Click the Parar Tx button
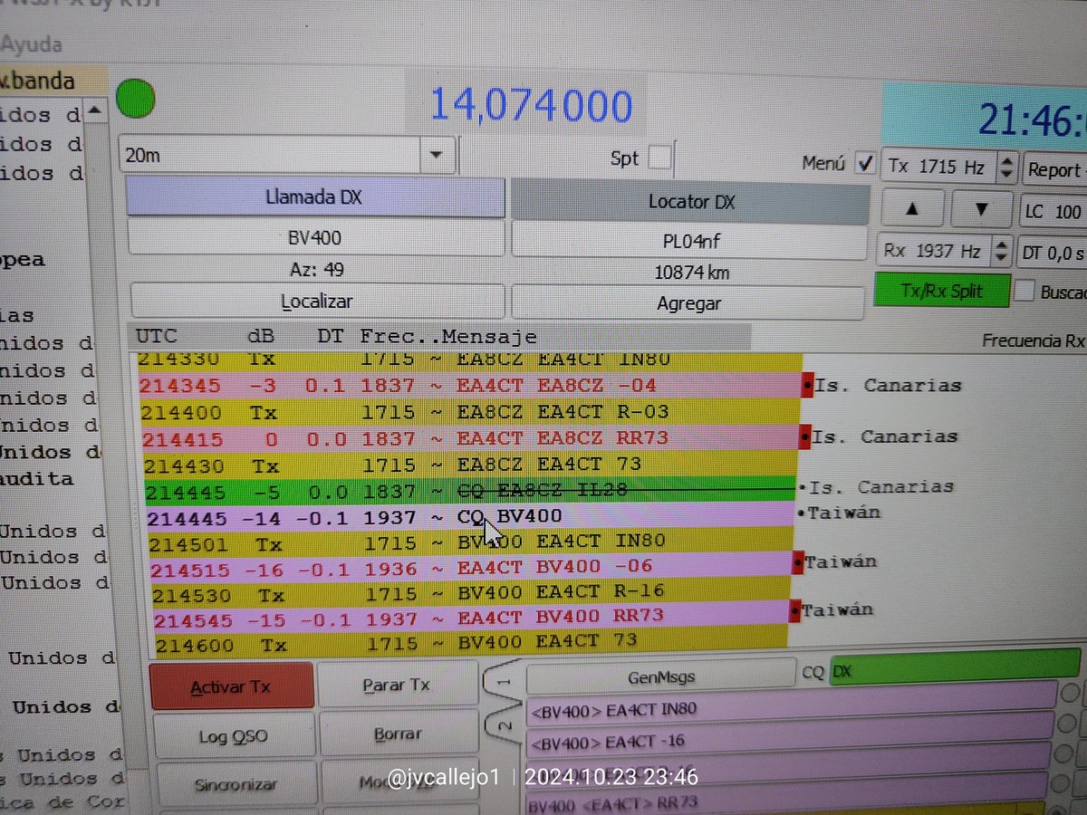Image resolution: width=1087 pixels, height=815 pixels. point(397,685)
